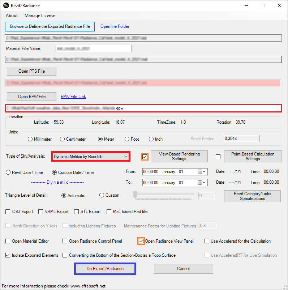
Task: Click the Longitude value 18.07
Action: (120, 122)
